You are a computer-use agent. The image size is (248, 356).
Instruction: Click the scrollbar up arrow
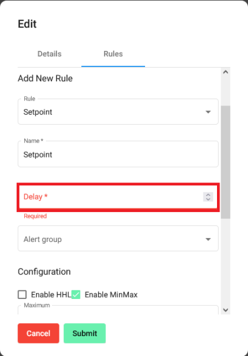[x=226, y=72]
